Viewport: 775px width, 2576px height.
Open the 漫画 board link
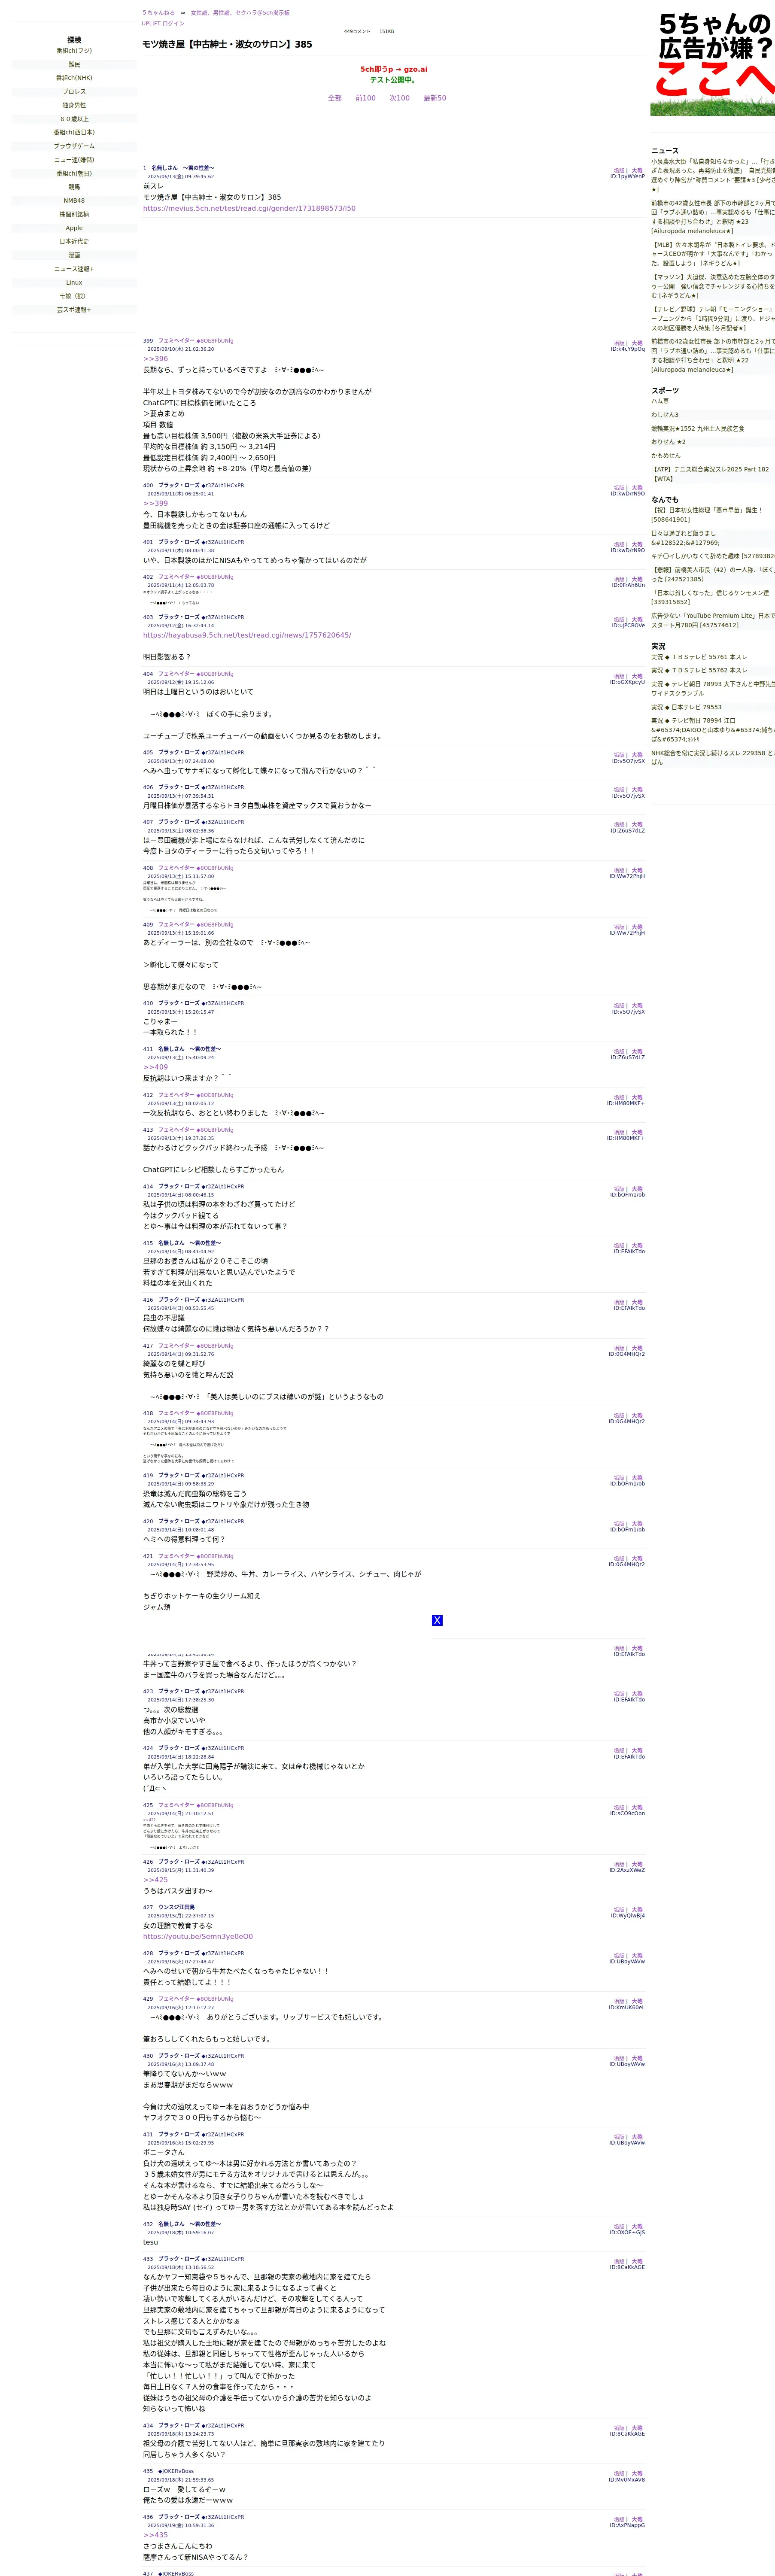point(74,255)
